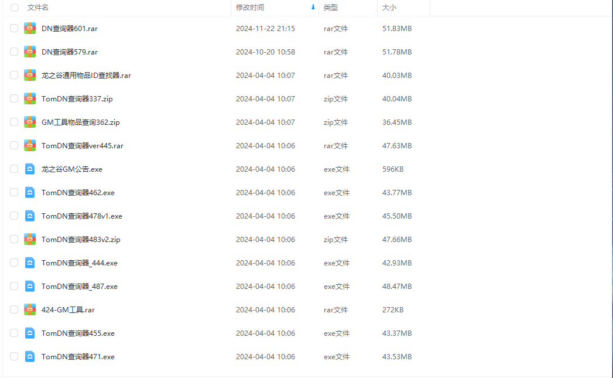Click the date 2024-11-22 21:15
Image resolution: width=613 pixels, height=378 pixels.
click(265, 29)
